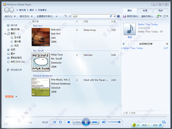
Task: Rate the song with the stars
Action: pos(144,28)
